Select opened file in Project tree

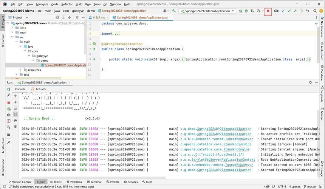coord(57,17)
